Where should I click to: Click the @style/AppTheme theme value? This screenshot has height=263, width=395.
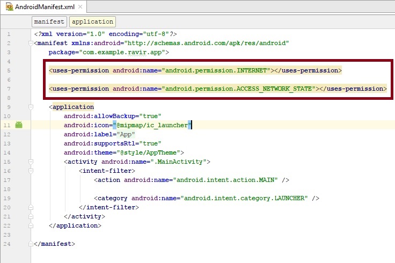[148, 152]
